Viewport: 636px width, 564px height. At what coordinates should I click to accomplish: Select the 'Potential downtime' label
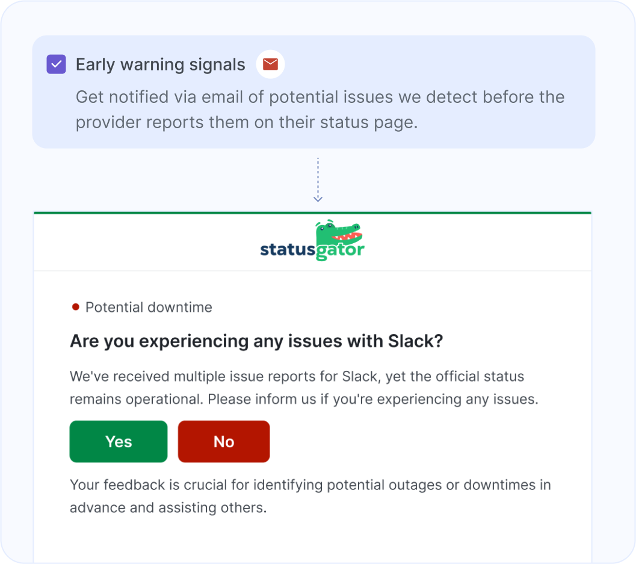pyautogui.click(x=149, y=307)
